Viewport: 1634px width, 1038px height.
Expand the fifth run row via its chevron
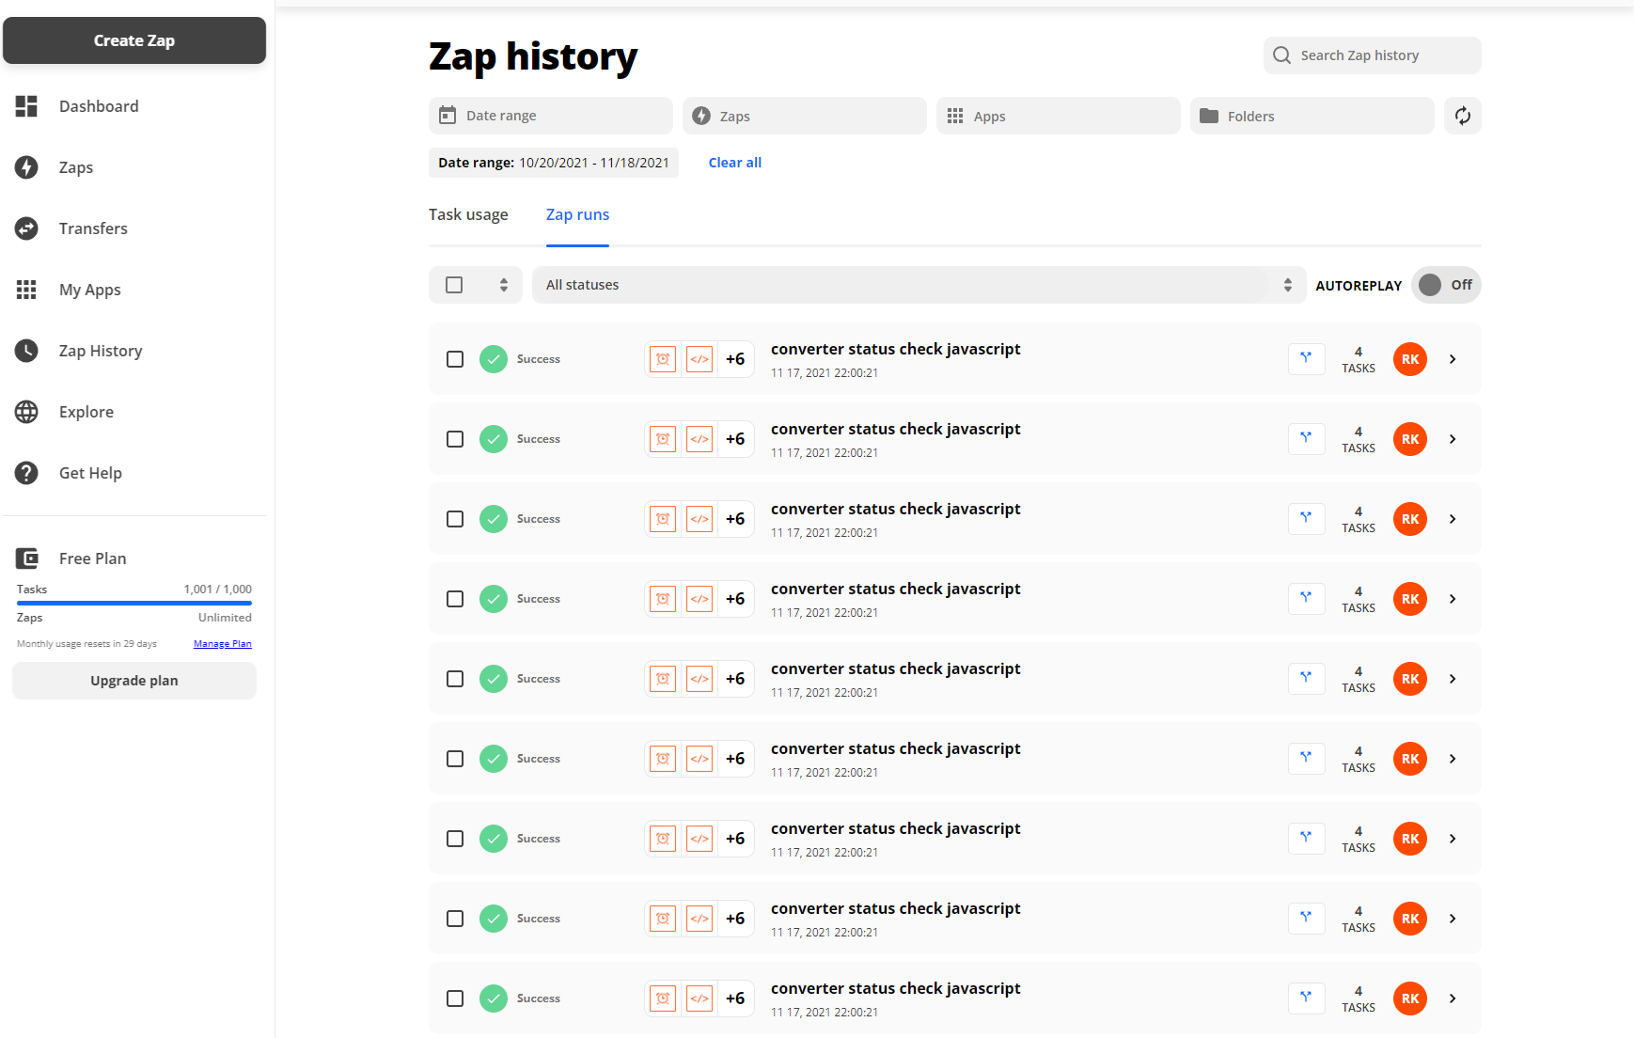[1453, 679]
